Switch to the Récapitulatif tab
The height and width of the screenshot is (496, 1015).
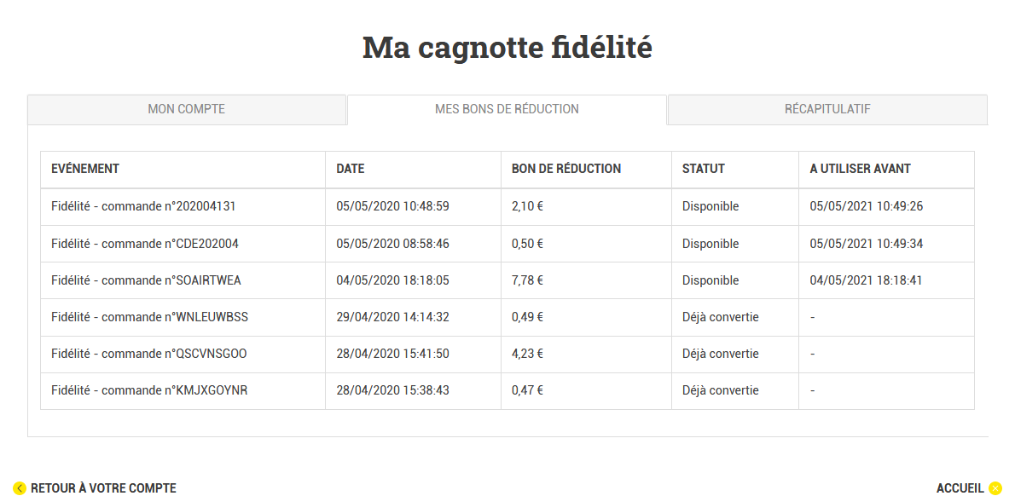click(827, 109)
